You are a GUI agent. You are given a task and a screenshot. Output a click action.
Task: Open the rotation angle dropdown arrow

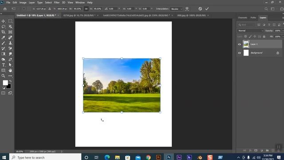point(119,9)
